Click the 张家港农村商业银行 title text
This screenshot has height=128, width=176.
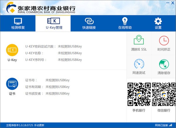46,8
